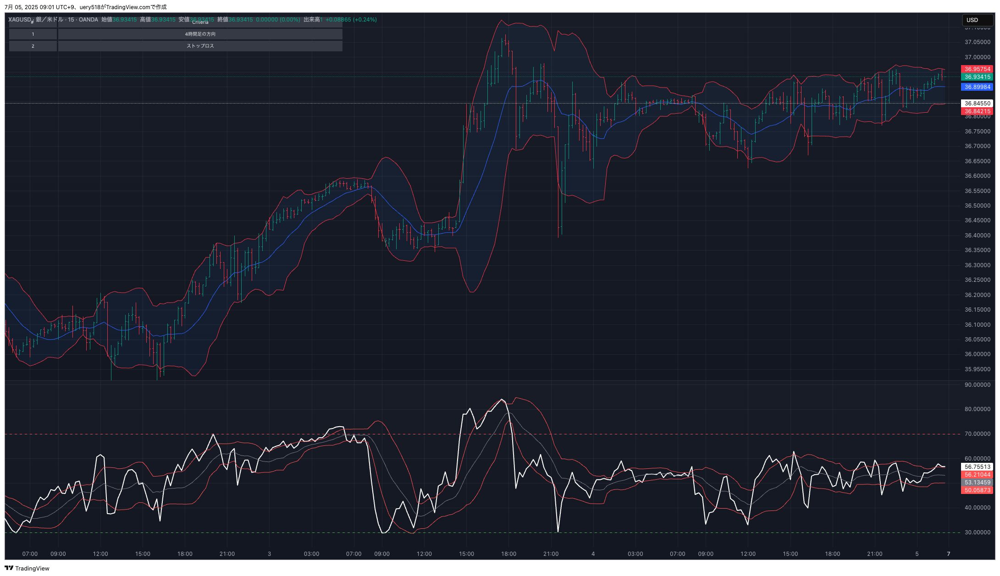Click the blue 36.89984 moving average label
Screen dimensions: 1000x576
tap(977, 87)
